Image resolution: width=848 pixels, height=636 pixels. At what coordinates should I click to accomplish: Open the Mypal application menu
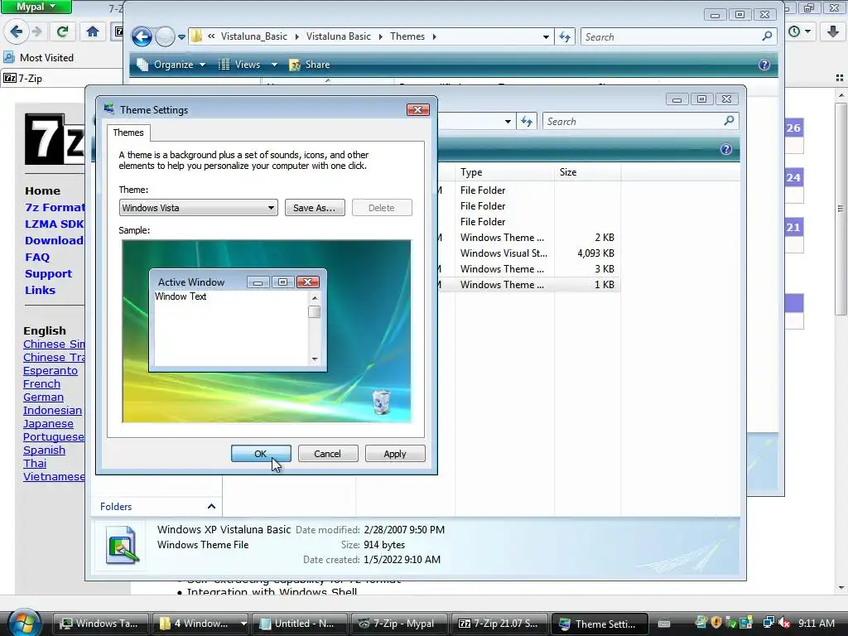coord(36,7)
